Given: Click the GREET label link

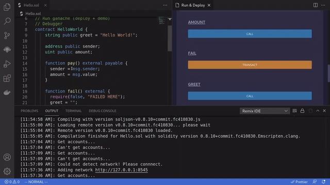Looking at the screenshot, I should pos(194,84).
